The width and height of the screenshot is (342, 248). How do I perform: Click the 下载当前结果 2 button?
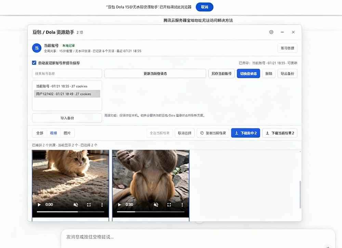click(x=280, y=133)
